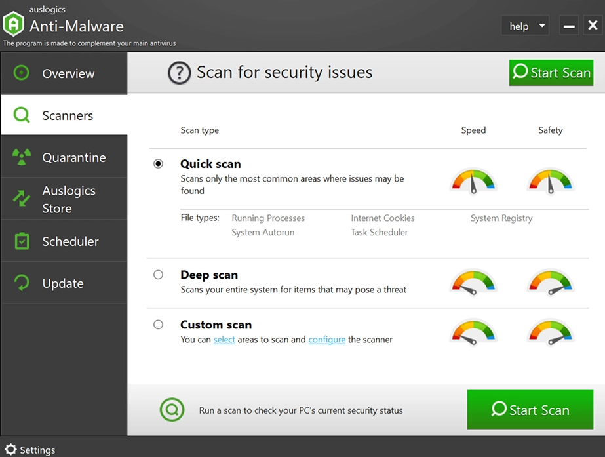Click the Quarantine radiation hazard icon
This screenshot has width=605, height=457.
(22, 157)
